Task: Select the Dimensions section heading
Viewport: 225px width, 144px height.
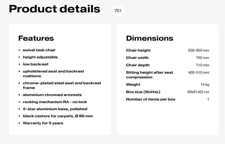Action: (x=150, y=38)
